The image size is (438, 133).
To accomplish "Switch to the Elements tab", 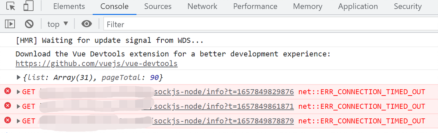I will point(69,6).
